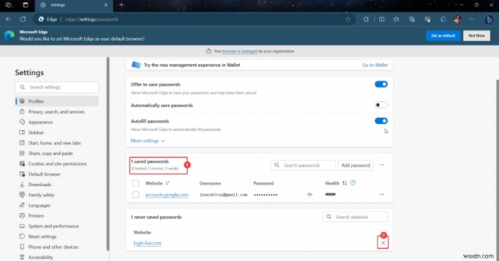
Task: Open the Favorites list icon
Action: pyautogui.click(x=396, y=19)
